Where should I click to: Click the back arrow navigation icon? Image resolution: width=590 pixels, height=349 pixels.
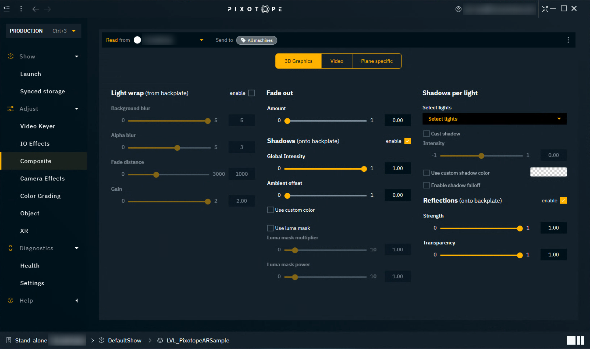click(36, 9)
